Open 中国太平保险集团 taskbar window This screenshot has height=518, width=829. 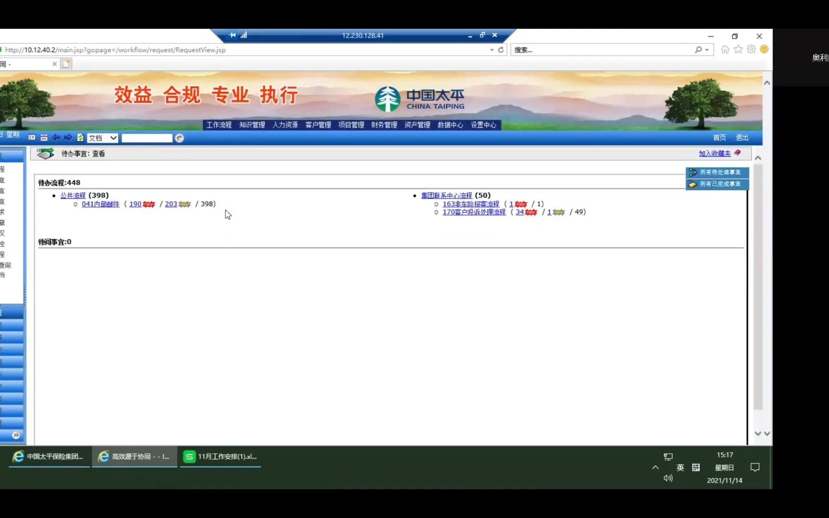coord(49,457)
